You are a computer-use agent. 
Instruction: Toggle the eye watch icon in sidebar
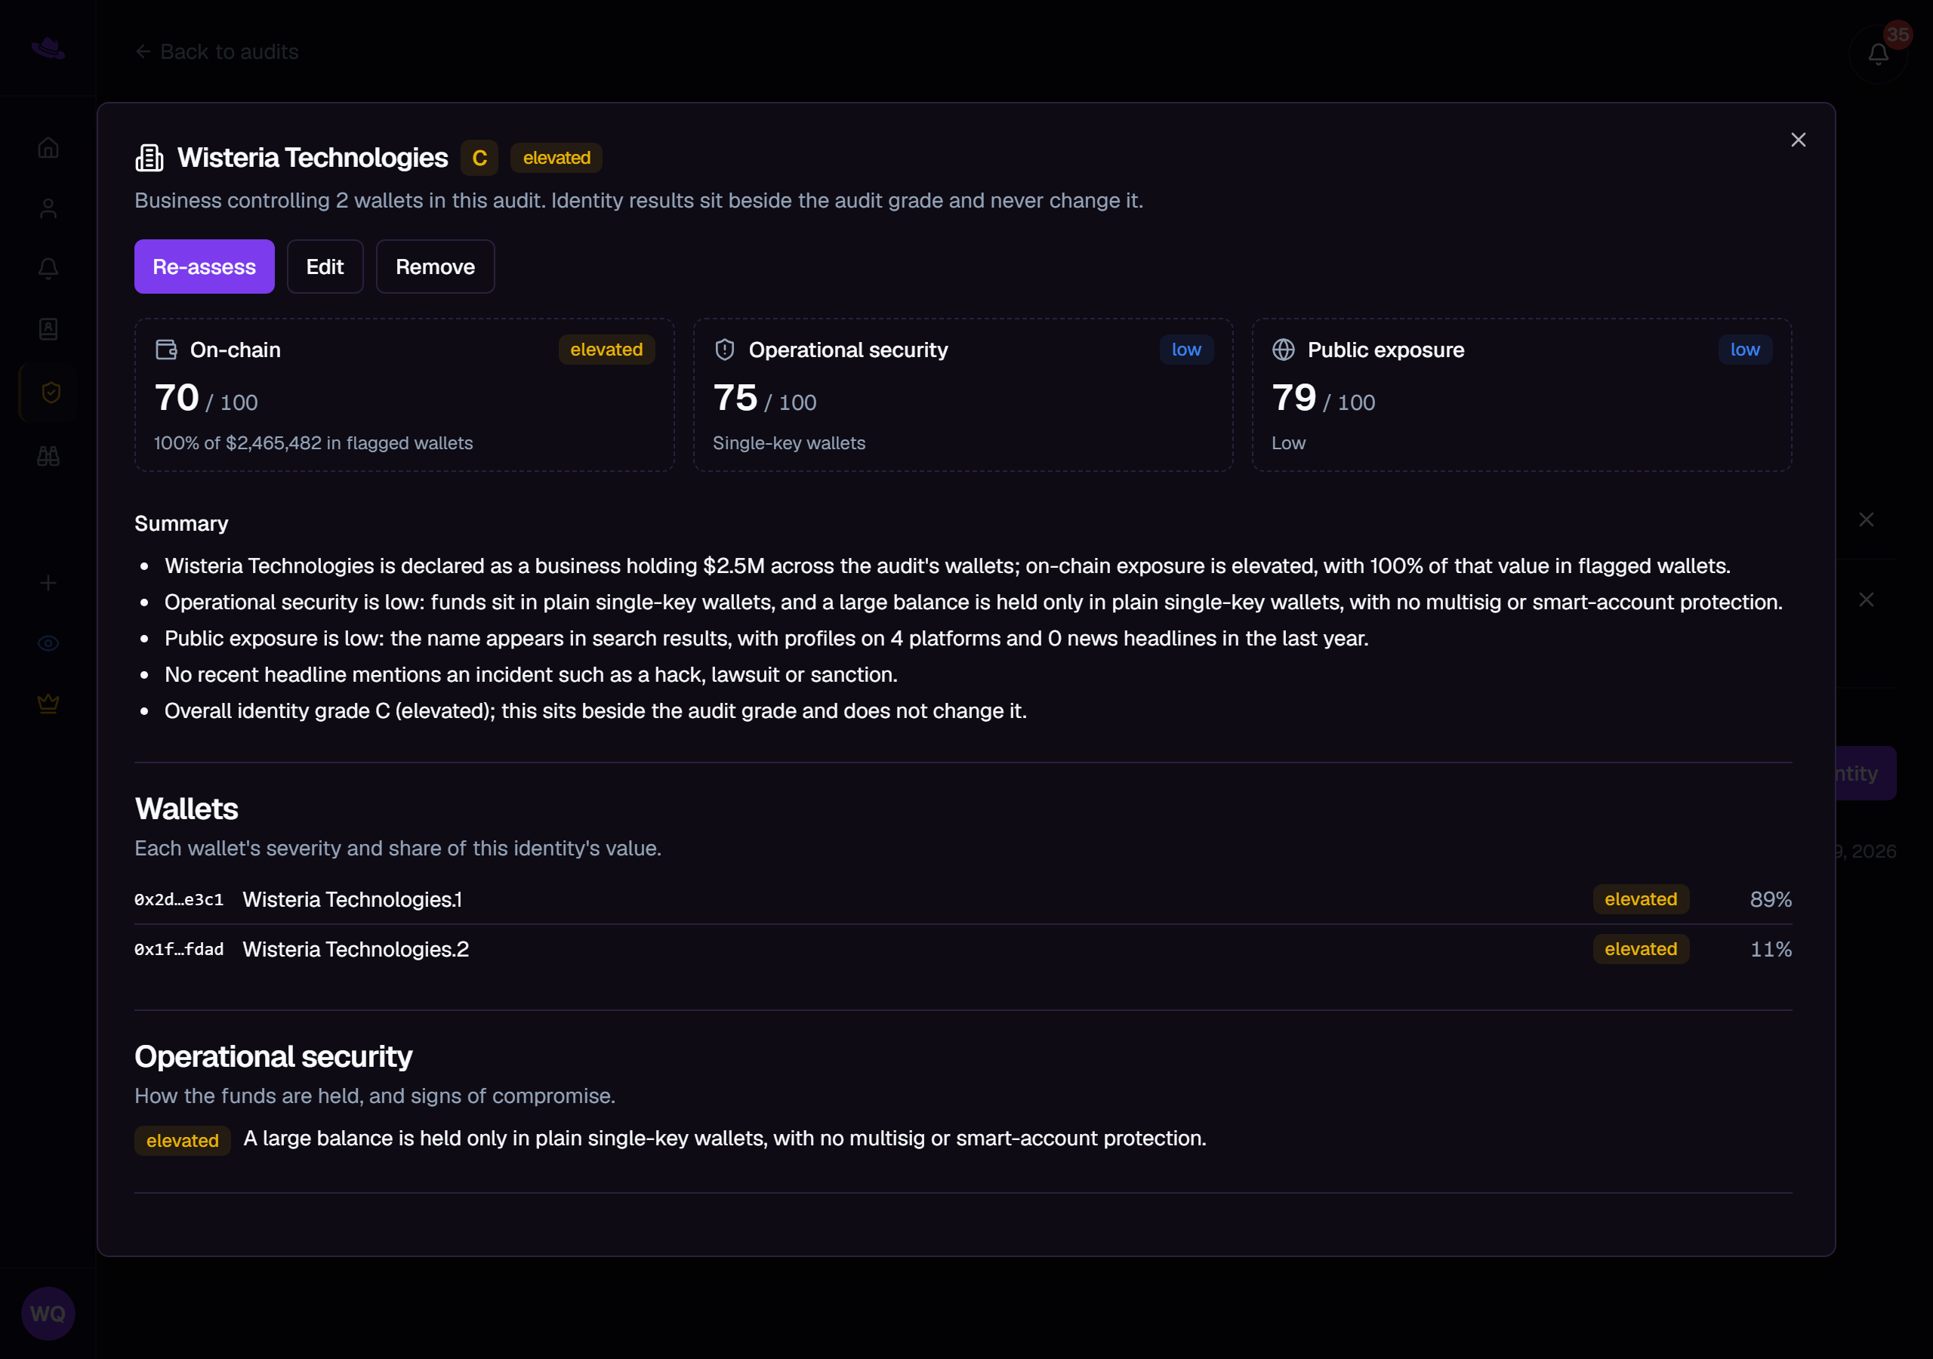(x=48, y=643)
